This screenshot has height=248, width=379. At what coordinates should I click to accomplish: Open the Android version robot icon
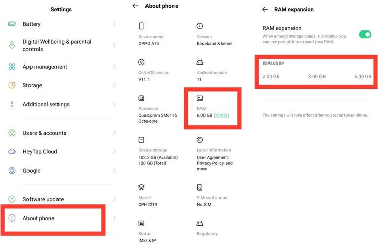[200, 63]
